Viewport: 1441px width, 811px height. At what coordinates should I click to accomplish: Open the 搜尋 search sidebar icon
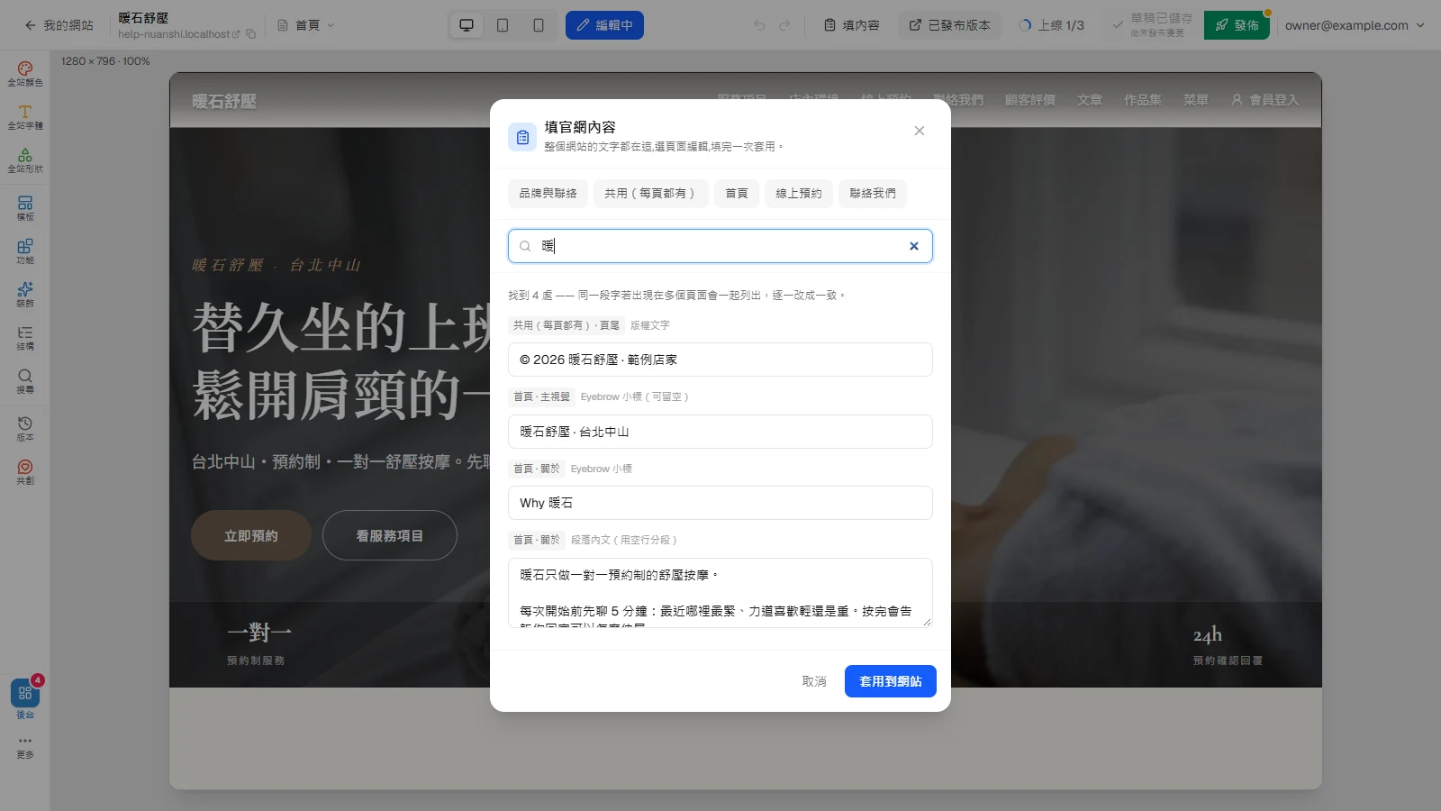25,381
